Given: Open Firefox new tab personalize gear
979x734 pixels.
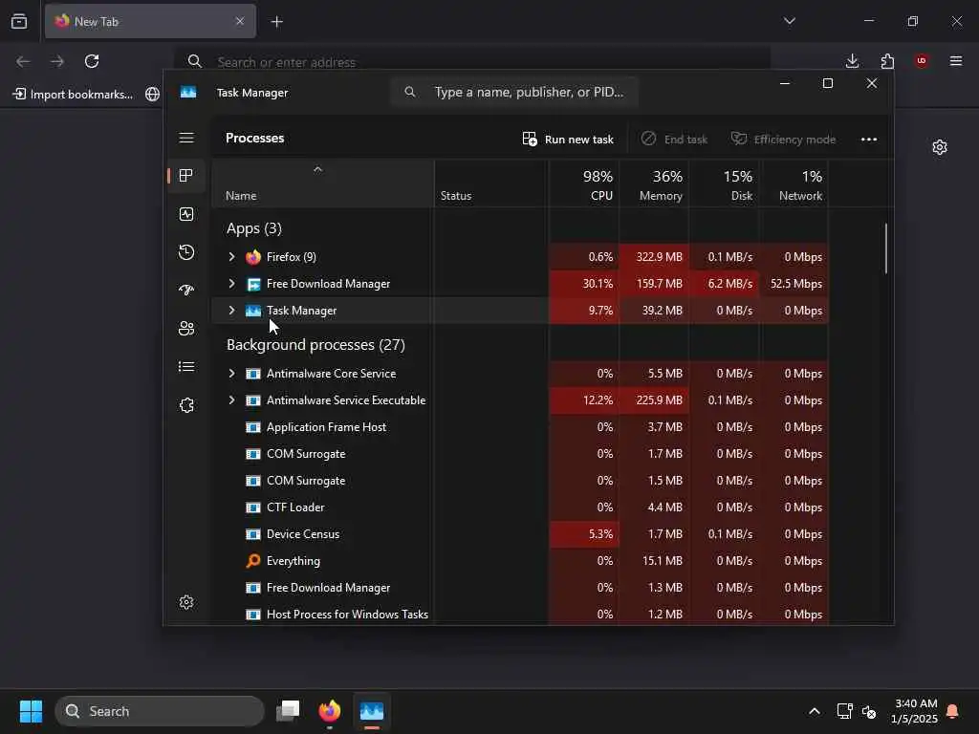Looking at the screenshot, I should pos(940,147).
